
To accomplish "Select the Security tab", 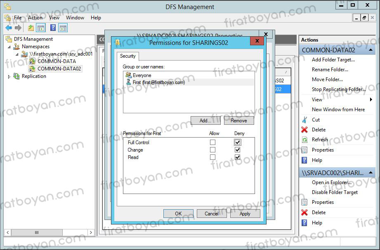I will (x=128, y=56).
